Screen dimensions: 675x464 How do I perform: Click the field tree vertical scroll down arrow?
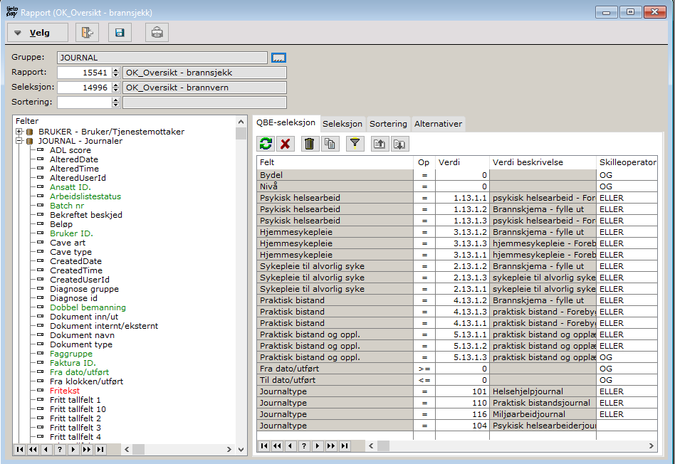tap(241, 449)
